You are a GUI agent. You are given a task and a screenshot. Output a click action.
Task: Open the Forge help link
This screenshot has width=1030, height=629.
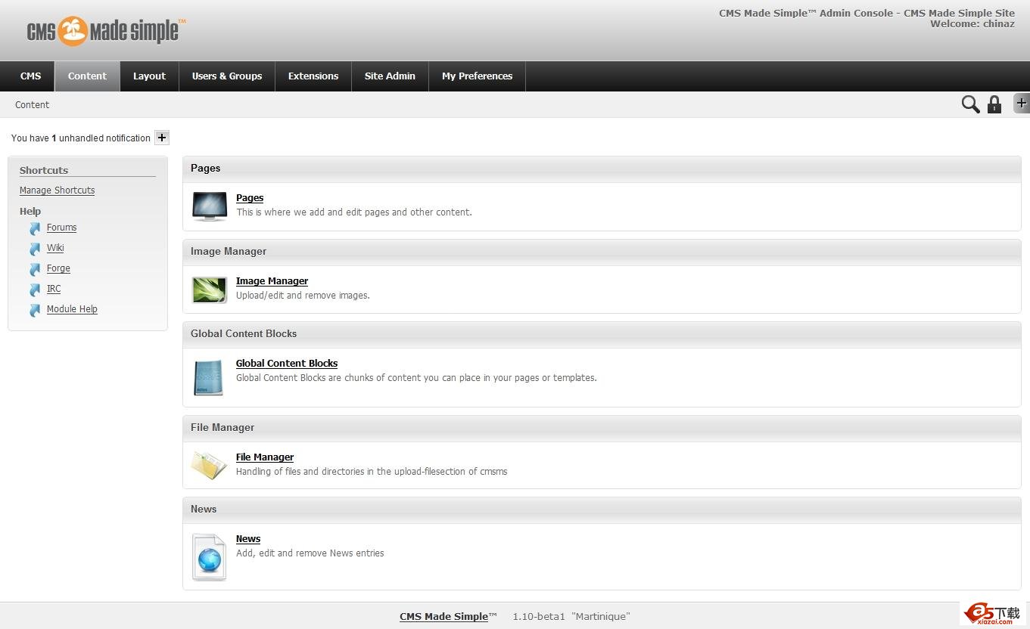58,268
